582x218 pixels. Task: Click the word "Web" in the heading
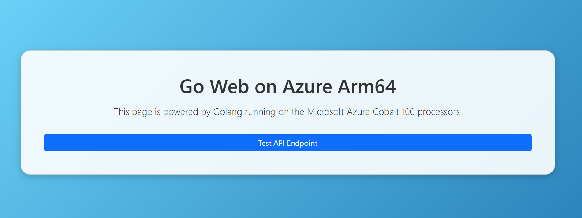click(229, 87)
